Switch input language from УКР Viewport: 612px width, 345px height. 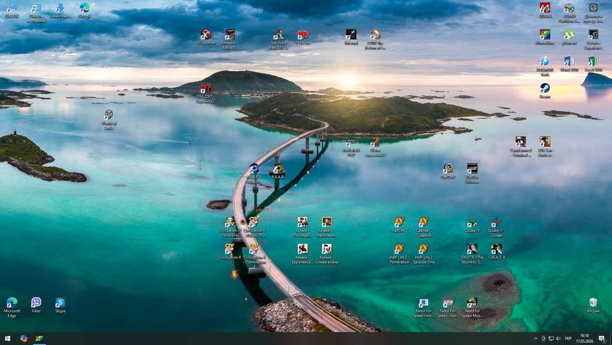click(x=568, y=338)
